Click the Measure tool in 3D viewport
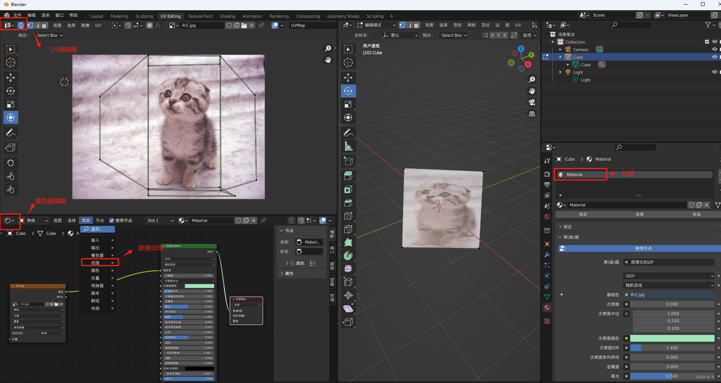Viewport: 721px width, 383px height. coord(348,146)
